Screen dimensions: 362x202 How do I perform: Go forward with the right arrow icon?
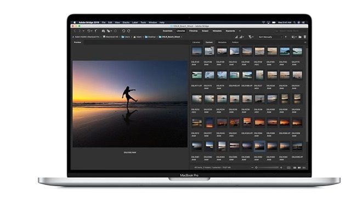click(80, 31)
